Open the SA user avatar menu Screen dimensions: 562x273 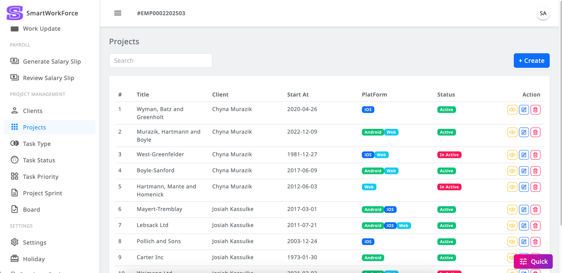pyautogui.click(x=543, y=13)
